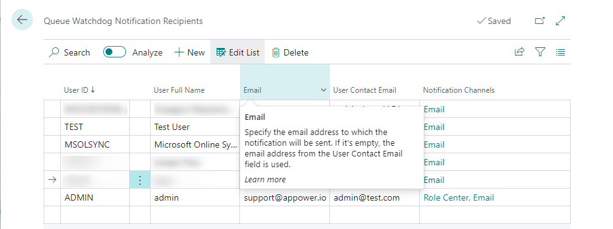
Task: Delete the selected recipient
Action: point(290,52)
